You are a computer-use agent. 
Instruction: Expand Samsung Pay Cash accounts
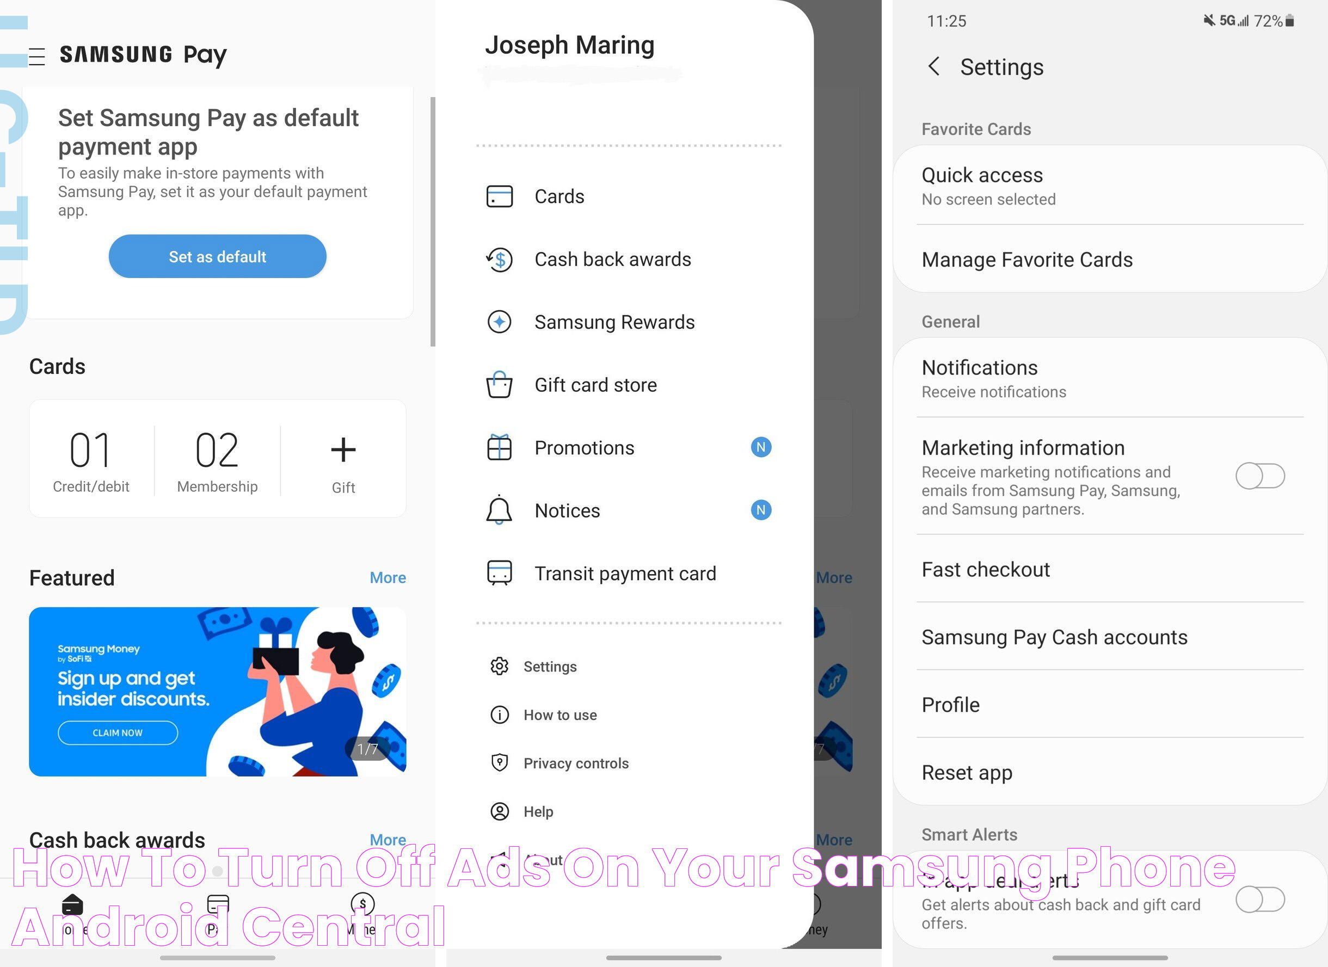point(1106,636)
